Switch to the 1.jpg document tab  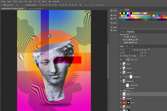(35, 9)
